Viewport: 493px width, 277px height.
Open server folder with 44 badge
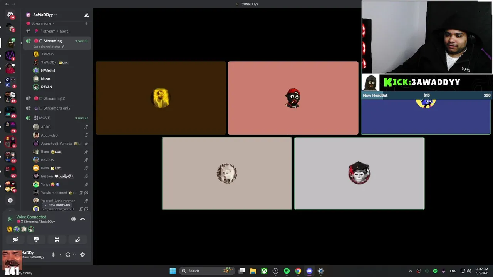coord(10,157)
